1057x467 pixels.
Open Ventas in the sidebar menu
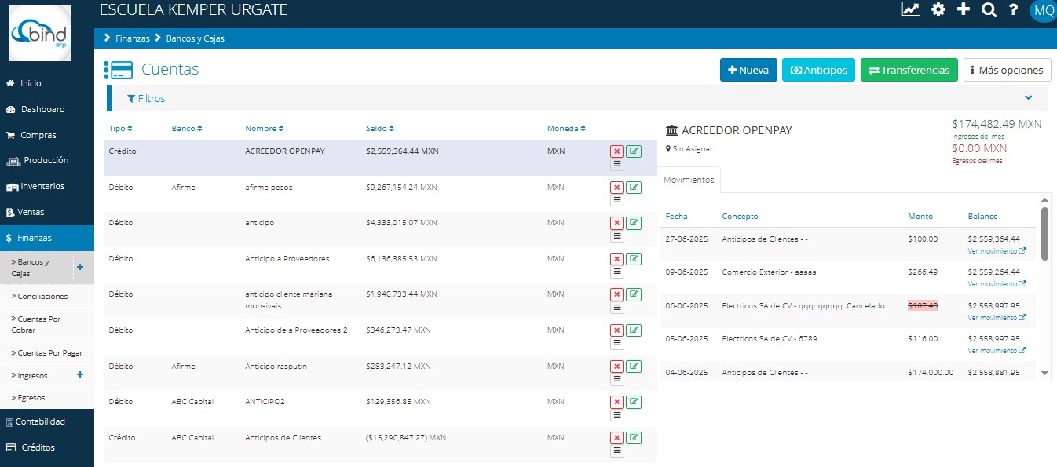pyautogui.click(x=31, y=212)
